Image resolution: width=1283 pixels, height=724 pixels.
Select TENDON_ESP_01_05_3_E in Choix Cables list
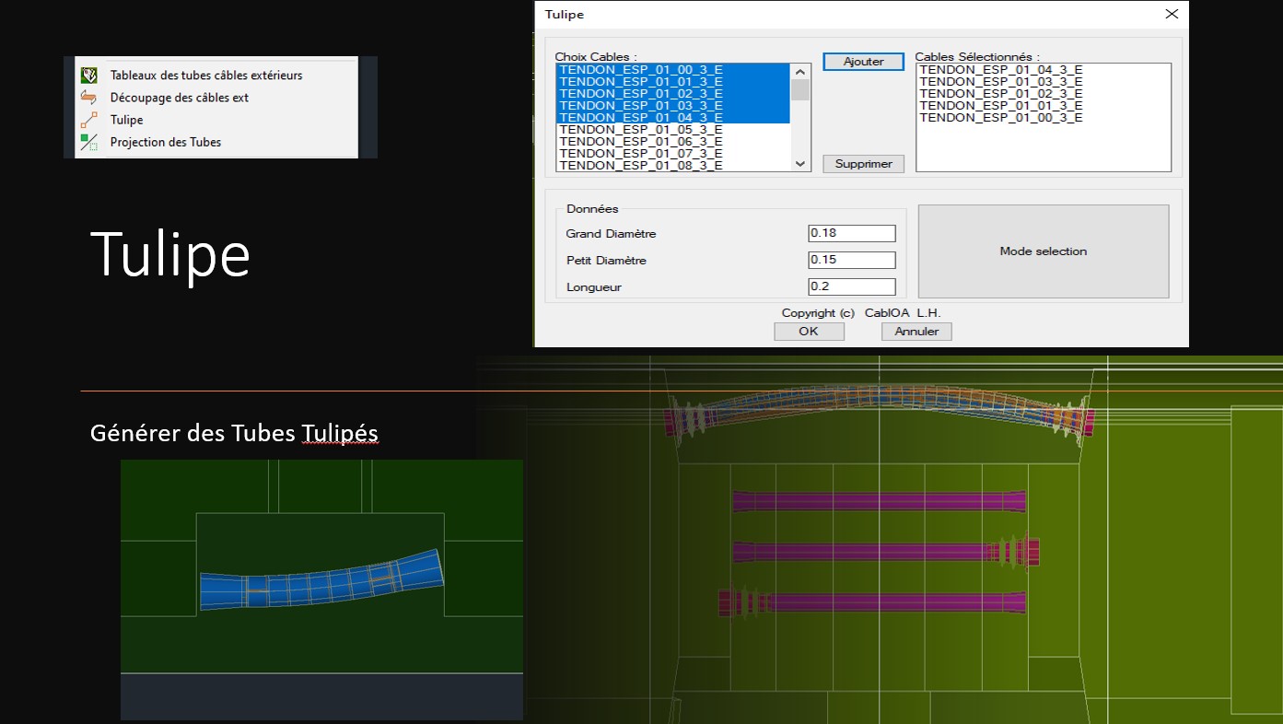[673, 129]
